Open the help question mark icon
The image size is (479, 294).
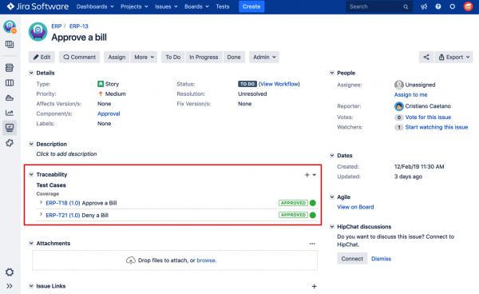pos(438,6)
